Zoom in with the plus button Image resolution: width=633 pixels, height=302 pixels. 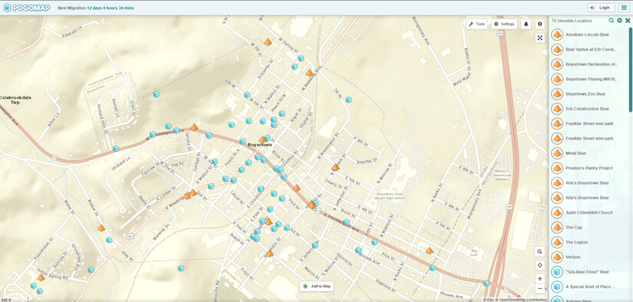[539, 278]
